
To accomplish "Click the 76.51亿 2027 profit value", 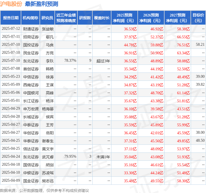I will click(183, 45).
